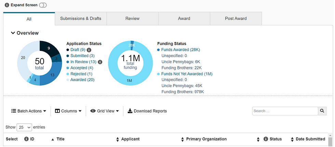The image size is (335, 147).
Task: Click the info icon next to Draft (9)
Action: point(89,50)
